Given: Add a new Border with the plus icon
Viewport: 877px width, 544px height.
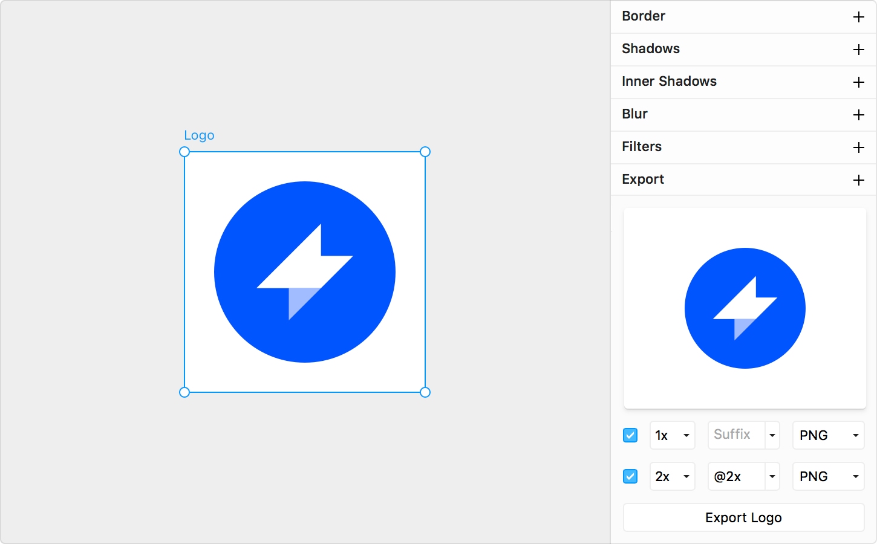Looking at the screenshot, I should (858, 17).
